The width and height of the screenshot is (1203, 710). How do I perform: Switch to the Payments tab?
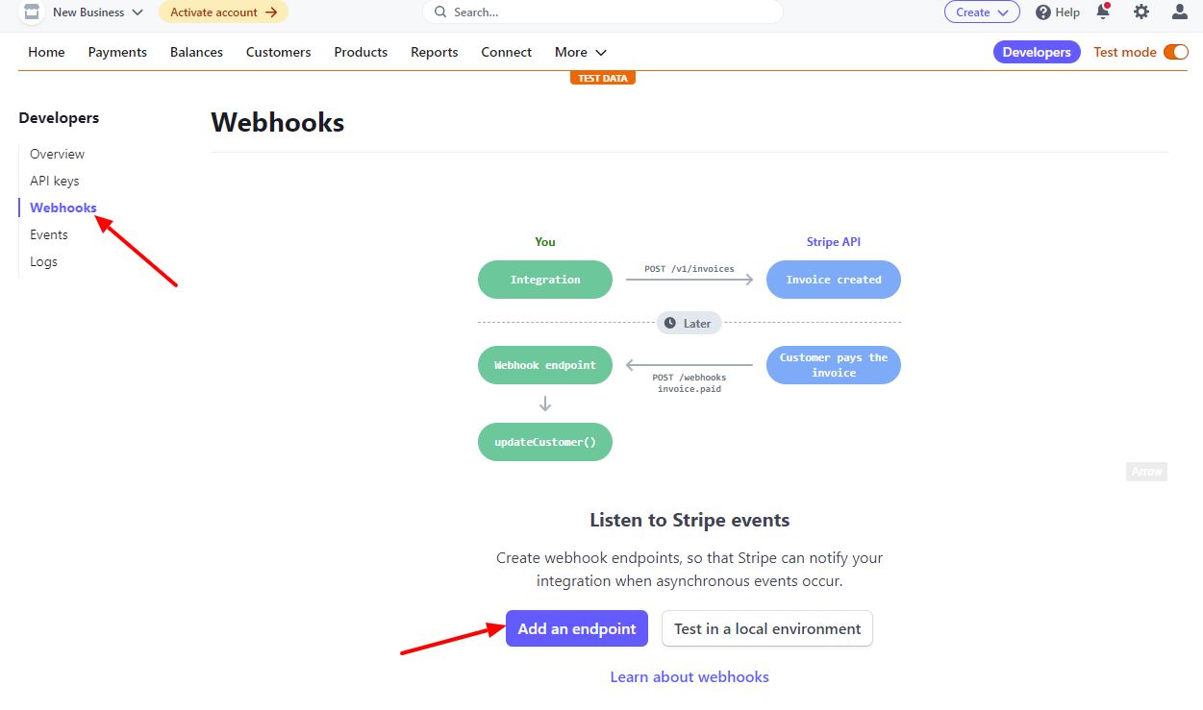coord(117,52)
